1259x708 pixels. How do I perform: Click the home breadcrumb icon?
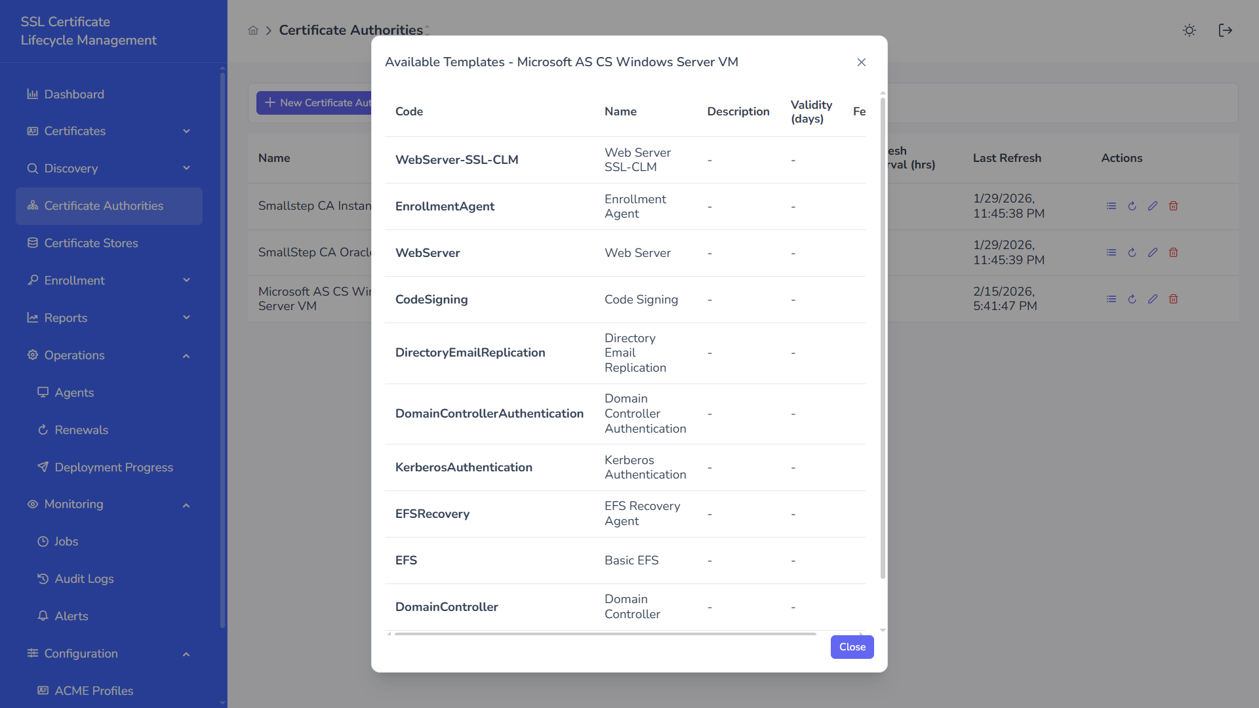[x=253, y=30]
